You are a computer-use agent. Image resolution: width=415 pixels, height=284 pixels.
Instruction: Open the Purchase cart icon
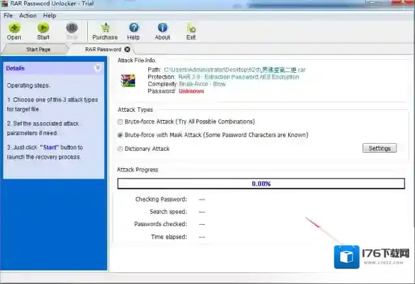(105, 28)
